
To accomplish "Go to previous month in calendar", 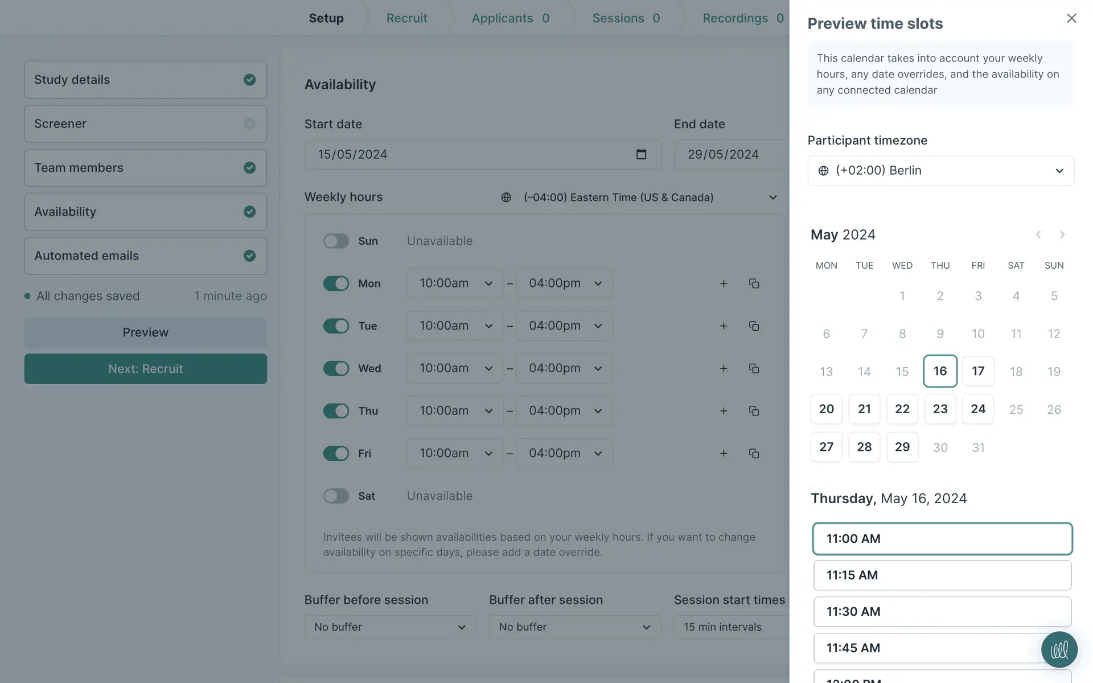I will click(1038, 234).
